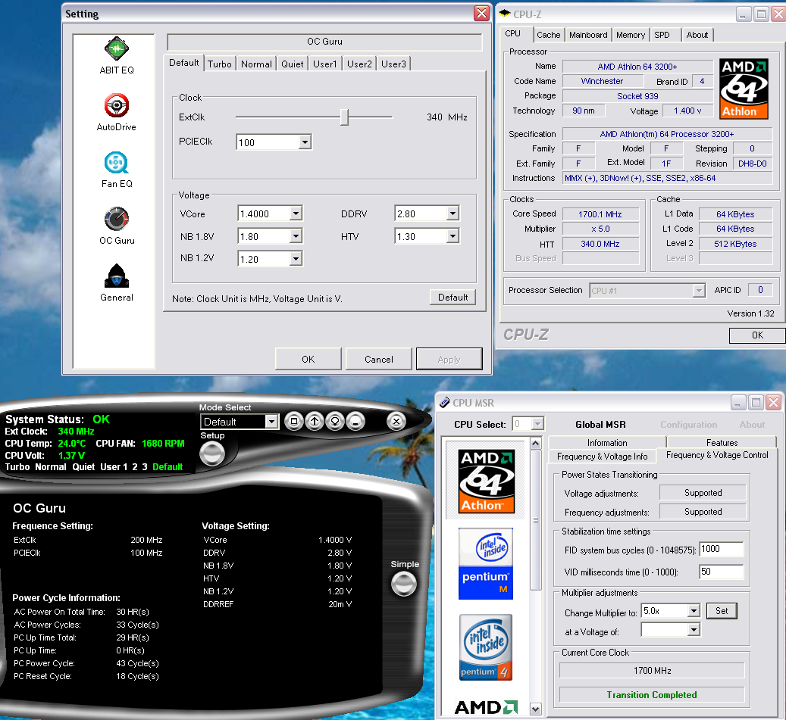
Task: Click the square icon button beside Mode Select
Action: pos(294,422)
